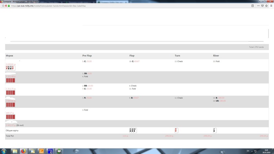Show hidden tray icons arrow
The image size is (274, 154).
[x=252, y=151]
